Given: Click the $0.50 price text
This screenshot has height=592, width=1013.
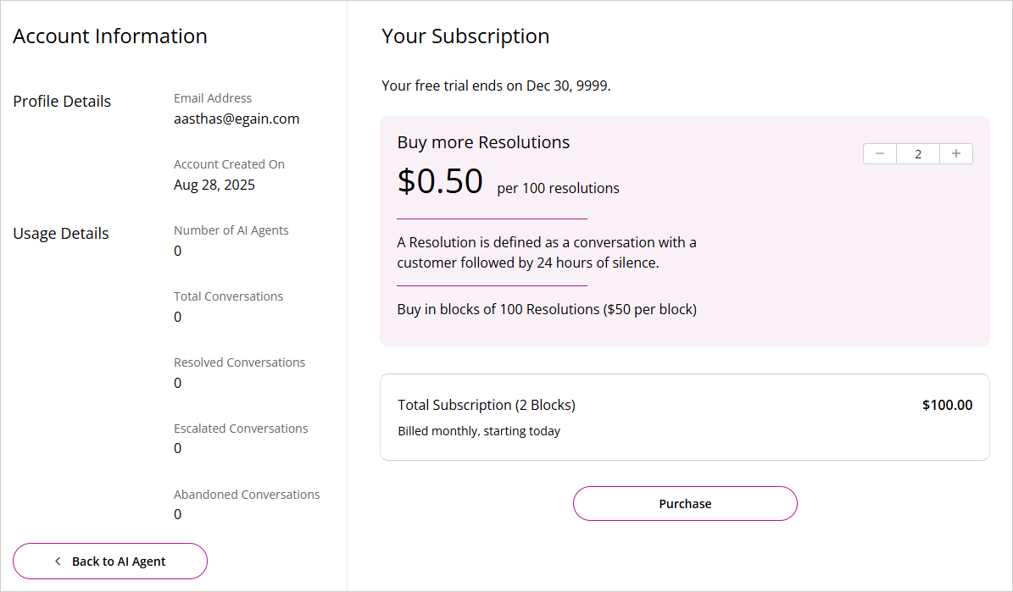Looking at the screenshot, I should [440, 181].
